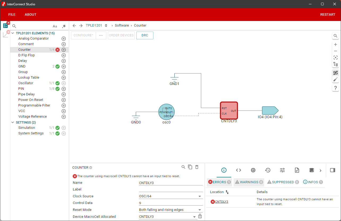The height and width of the screenshot is (221, 341).
Task: Toggle the wire routing mode button
Action: pyautogui.click(x=335, y=73)
